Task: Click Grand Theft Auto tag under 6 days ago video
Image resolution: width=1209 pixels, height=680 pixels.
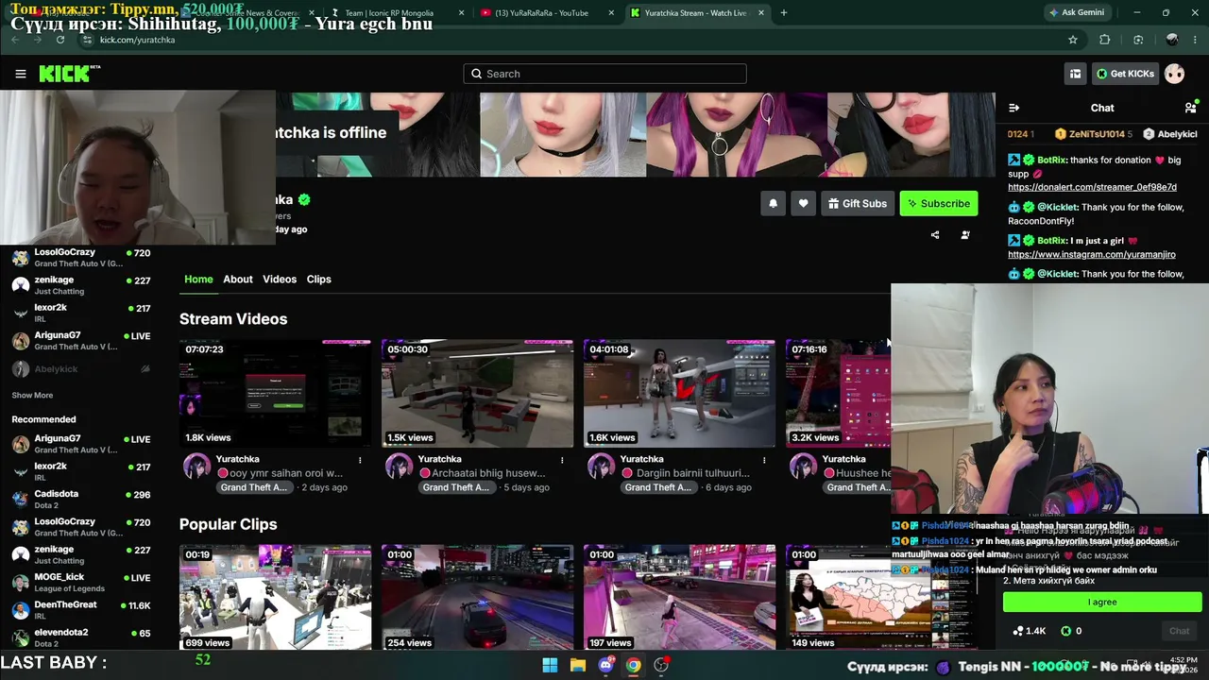Action: coord(658,487)
